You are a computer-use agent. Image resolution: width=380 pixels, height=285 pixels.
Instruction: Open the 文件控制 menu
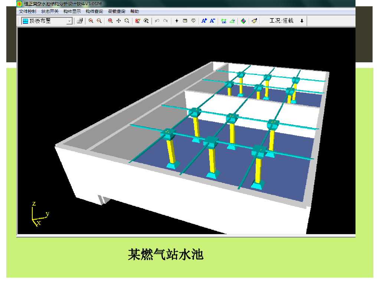click(27, 12)
